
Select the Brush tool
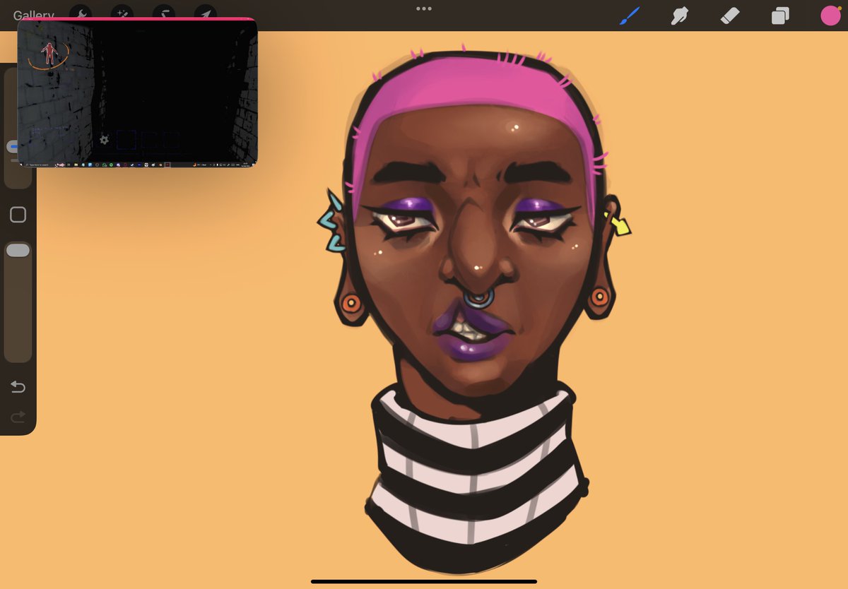pyautogui.click(x=629, y=16)
